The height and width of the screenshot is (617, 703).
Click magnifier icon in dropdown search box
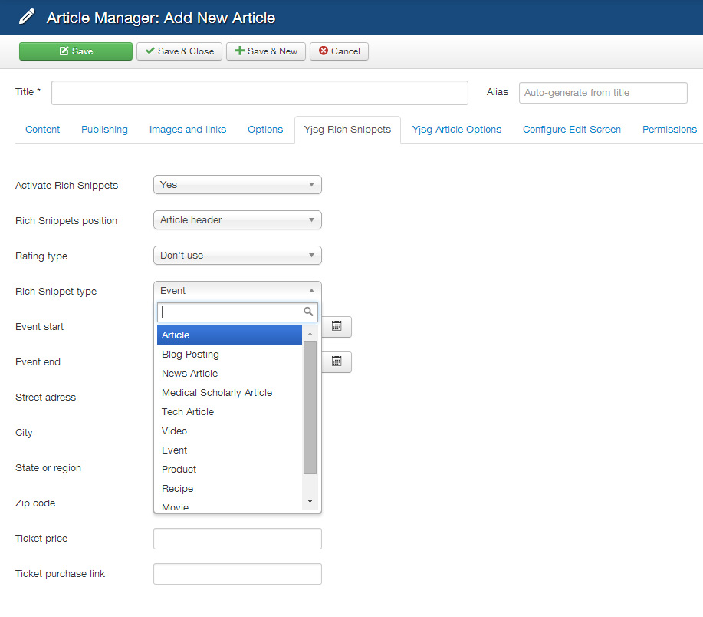pos(308,312)
